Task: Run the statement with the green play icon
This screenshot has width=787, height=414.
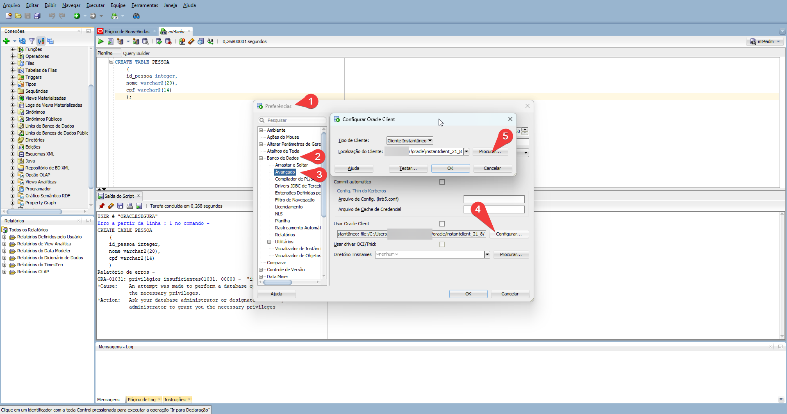Action: [100, 41]
